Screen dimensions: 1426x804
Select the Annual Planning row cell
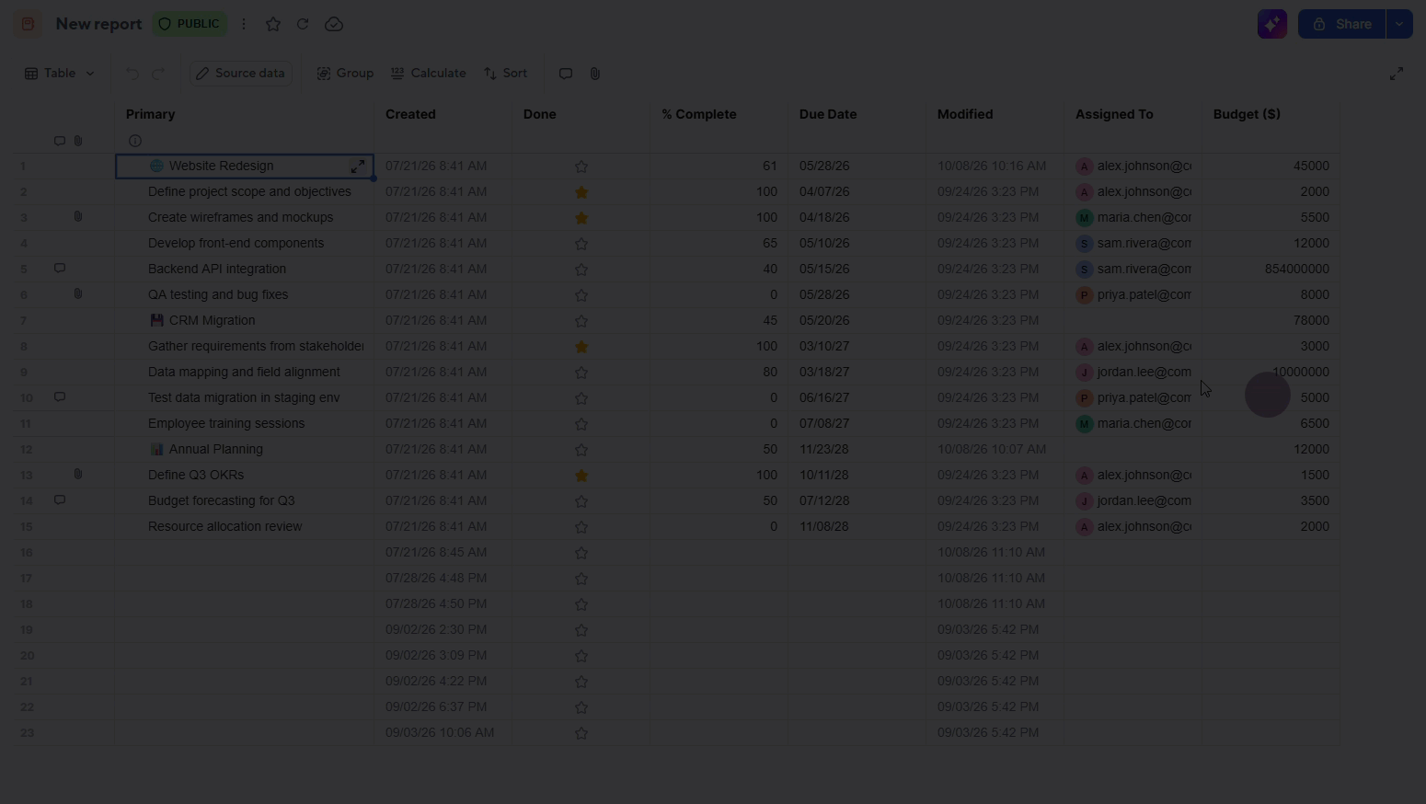(244, 449)
